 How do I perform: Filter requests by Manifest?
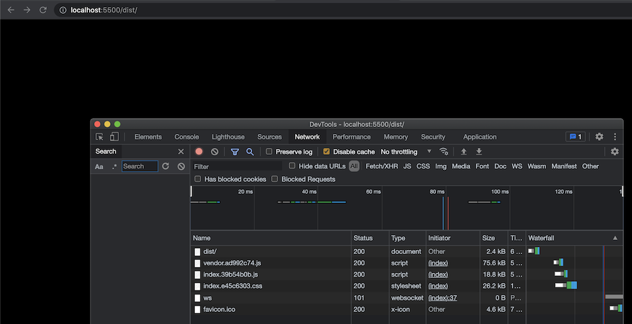[x=564, y=166]
